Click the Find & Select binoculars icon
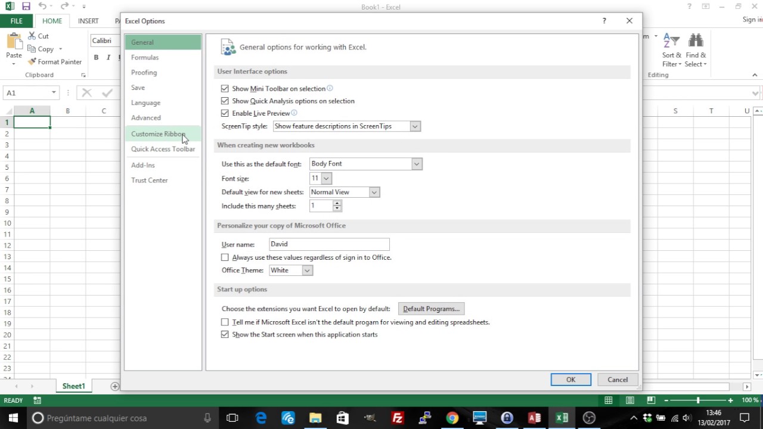Screen dimensions: 763x429 click(696, 41)
